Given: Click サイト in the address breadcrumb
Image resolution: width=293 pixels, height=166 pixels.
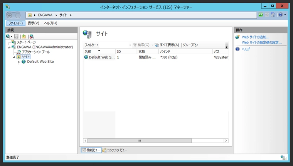Looking at the screenshot, I should click(x=63, y=15).
